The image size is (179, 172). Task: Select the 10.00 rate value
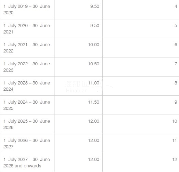click(94, 44)
